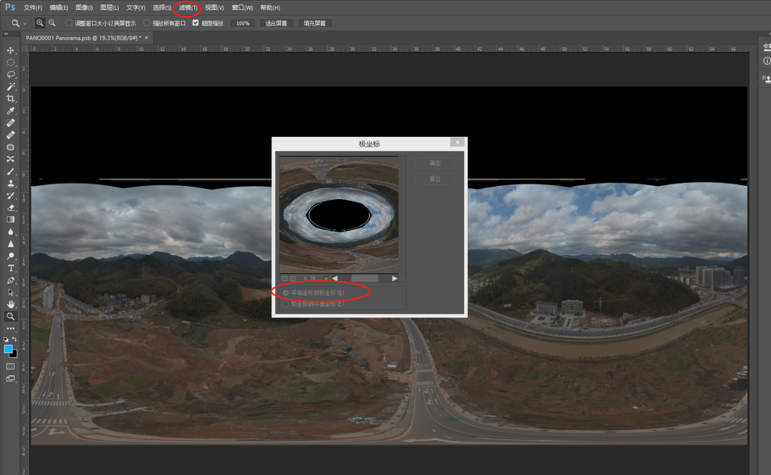
Task: Select the Spot Healing Brush tool
Action: (10, 123)
